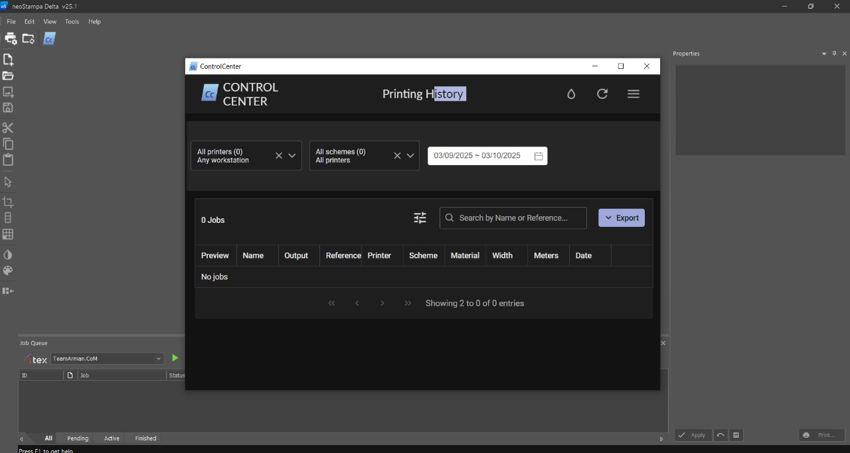850x453 pixels.
Task: Refresh the printing history list
Action: (x=602, y=94)
